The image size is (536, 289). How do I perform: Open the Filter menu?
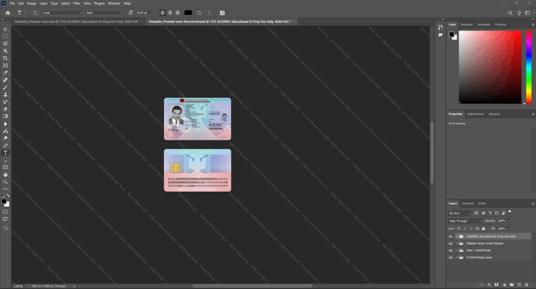[77, 3]
